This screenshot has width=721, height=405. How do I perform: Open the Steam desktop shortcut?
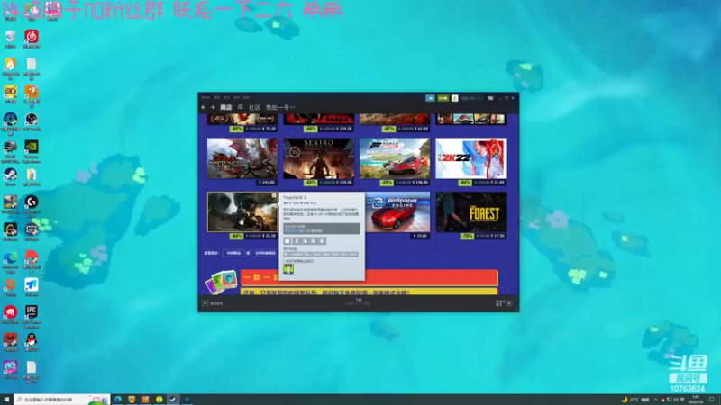click(10, 176)
